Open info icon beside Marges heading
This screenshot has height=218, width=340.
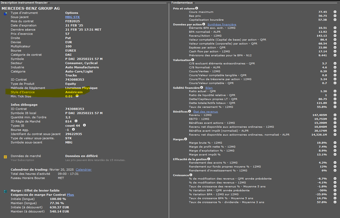coord(186,139)
